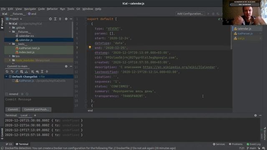Switch to icalParser.js editor tab

point(245,33)
